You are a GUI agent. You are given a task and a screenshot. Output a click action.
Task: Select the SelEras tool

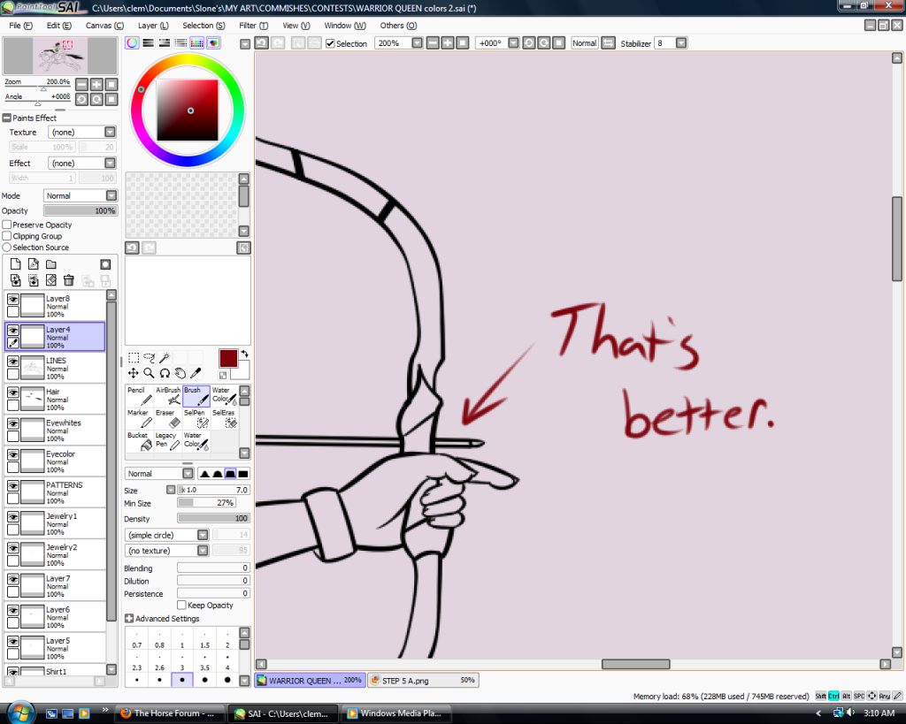224,419
